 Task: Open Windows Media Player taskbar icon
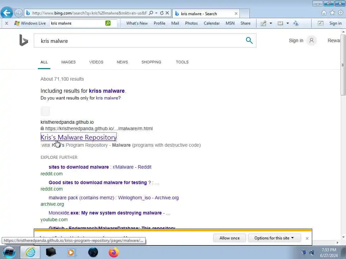pos(72,252)
